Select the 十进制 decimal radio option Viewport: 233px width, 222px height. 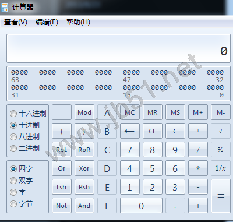pyautogui.click(x=24, y=125)
